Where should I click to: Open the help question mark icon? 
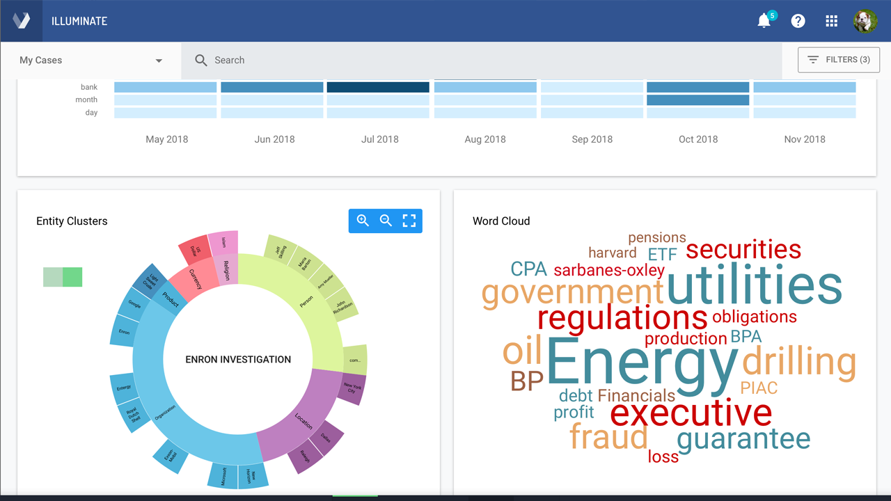798,21
